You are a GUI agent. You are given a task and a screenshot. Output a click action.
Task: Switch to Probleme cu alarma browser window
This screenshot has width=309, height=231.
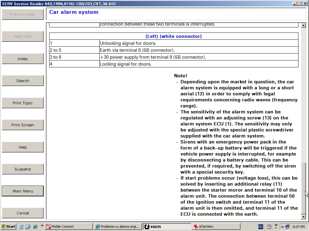click(x=117, y=226)
